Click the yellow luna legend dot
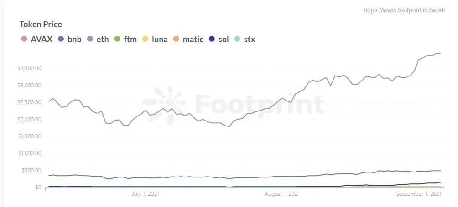This screenshot has width=458, height=207. [x=146, y=39]
